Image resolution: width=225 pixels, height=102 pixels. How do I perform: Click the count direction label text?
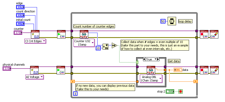[26, 11]
